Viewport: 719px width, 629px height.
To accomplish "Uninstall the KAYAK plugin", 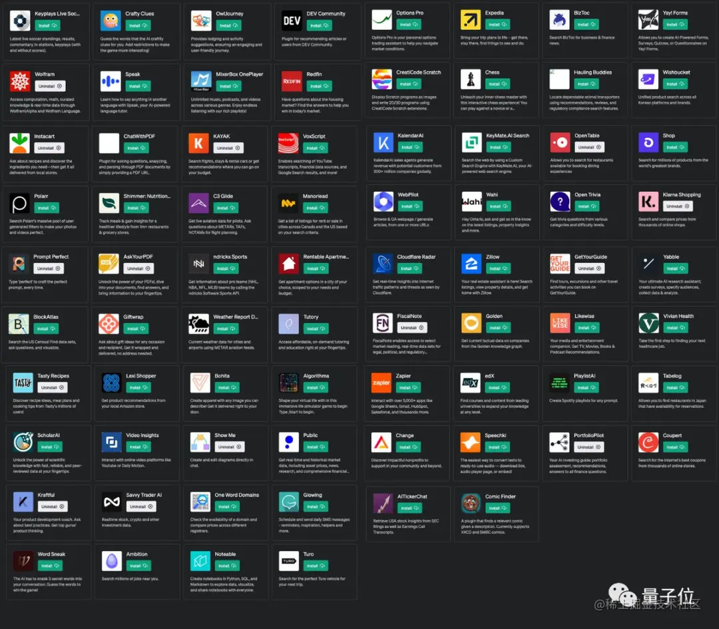I will click(x=228, y=148).
